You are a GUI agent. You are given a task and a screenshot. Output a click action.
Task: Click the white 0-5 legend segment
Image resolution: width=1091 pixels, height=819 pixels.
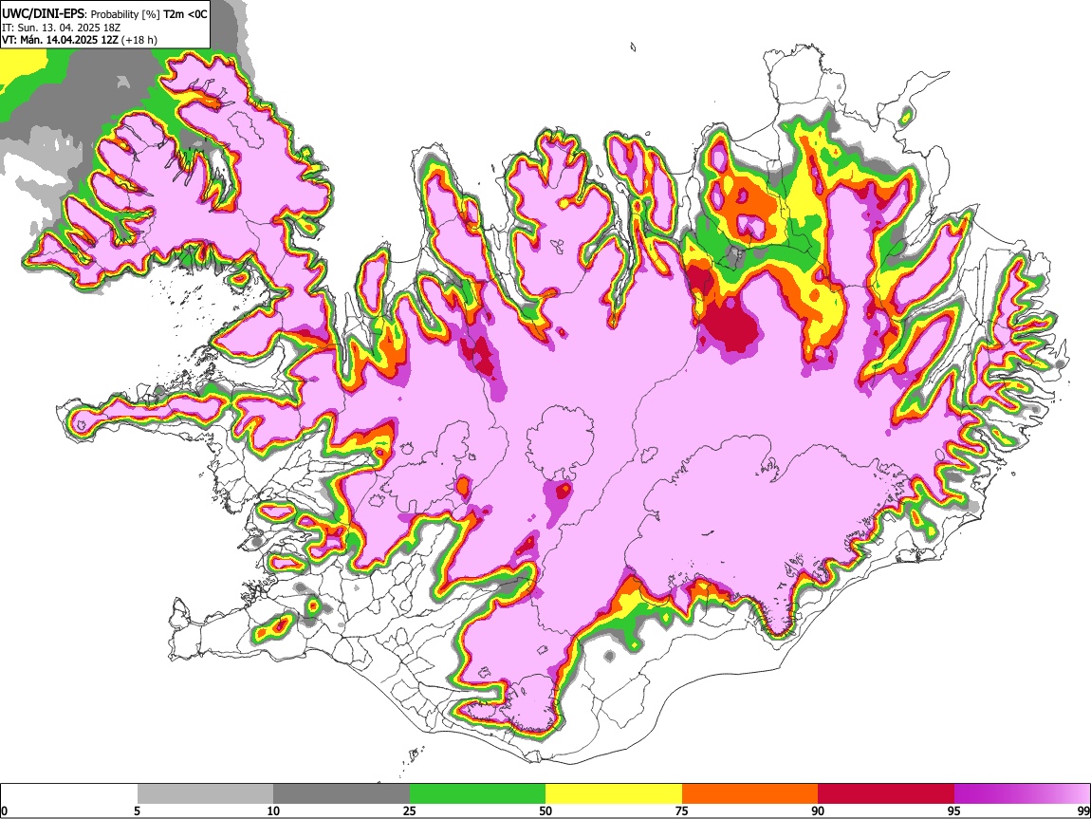tap(69, 794)
